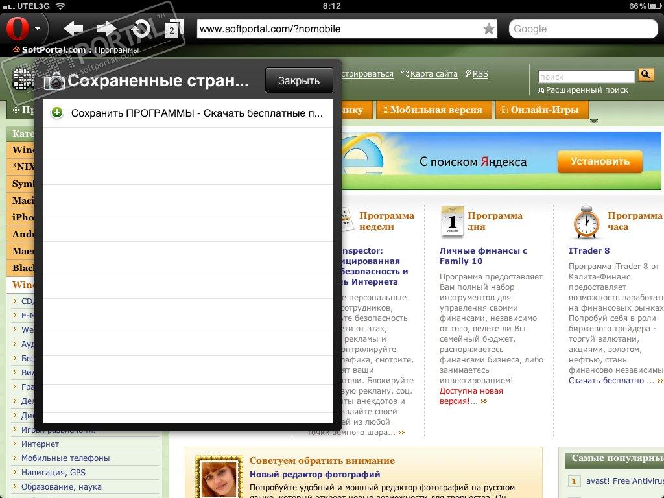
Task: Click avast! Free Antivirus popular item
Action: point(624,480)
